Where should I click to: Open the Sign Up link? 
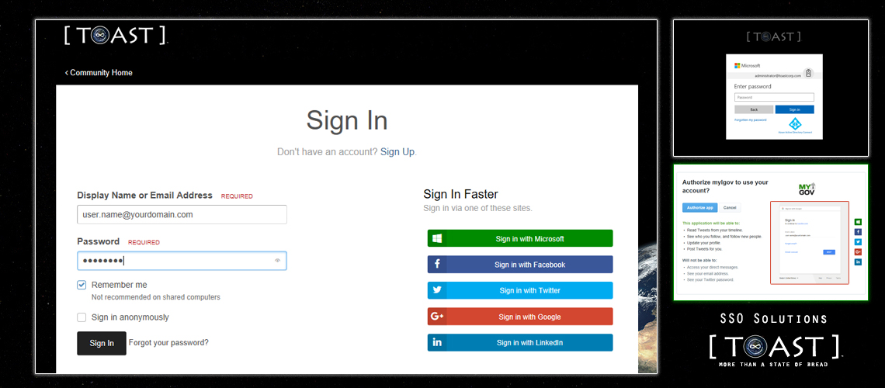click(397, 151)
